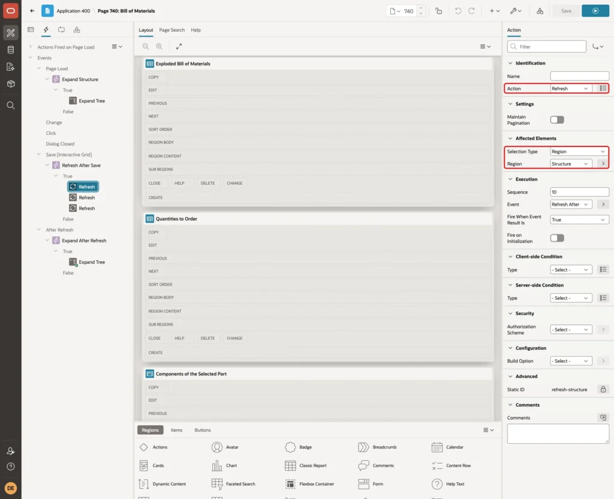
Task: Click the Static ID lock icon
Action: tap(603, 389)
